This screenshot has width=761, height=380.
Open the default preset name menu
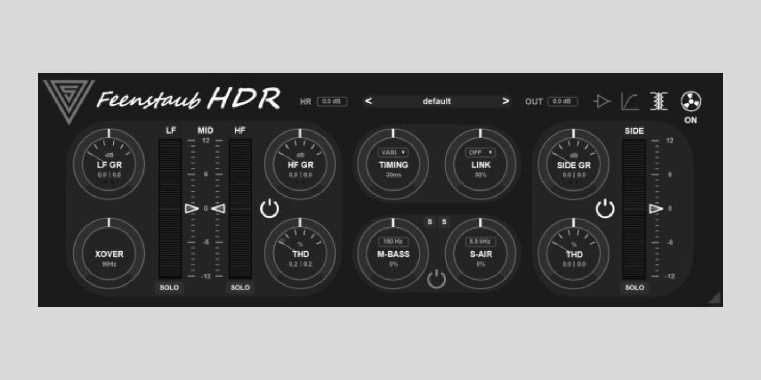tap(436, 101)
